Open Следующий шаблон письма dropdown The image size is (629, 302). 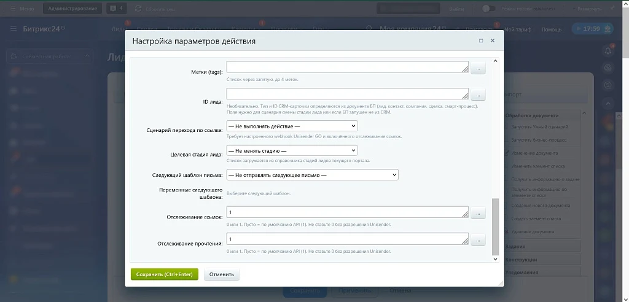click(312, 175)
